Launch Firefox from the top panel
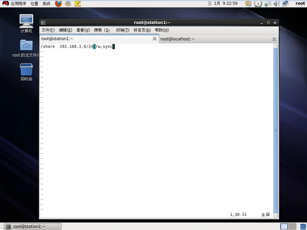 point(58,4)
